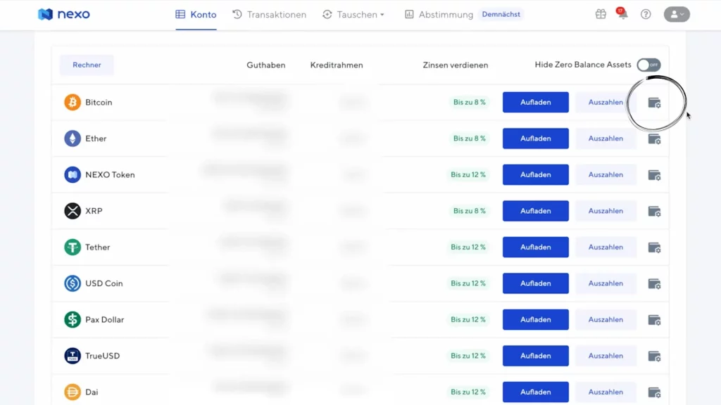
Task: Open wallet settings icon for XRP
Action: point(654,211)
